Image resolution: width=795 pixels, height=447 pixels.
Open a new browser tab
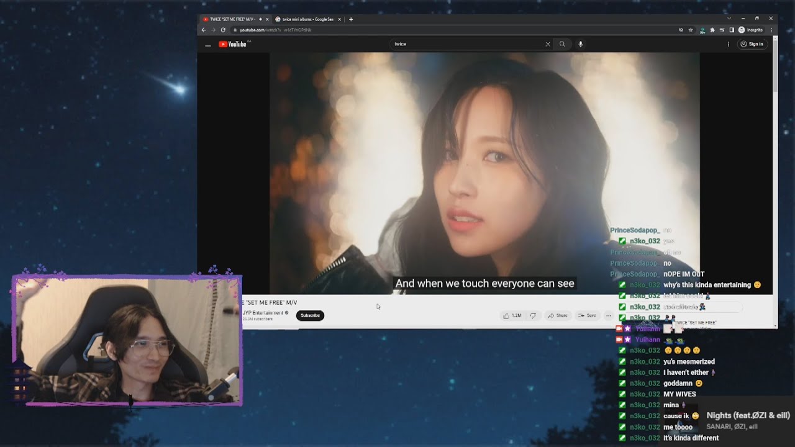351,19
